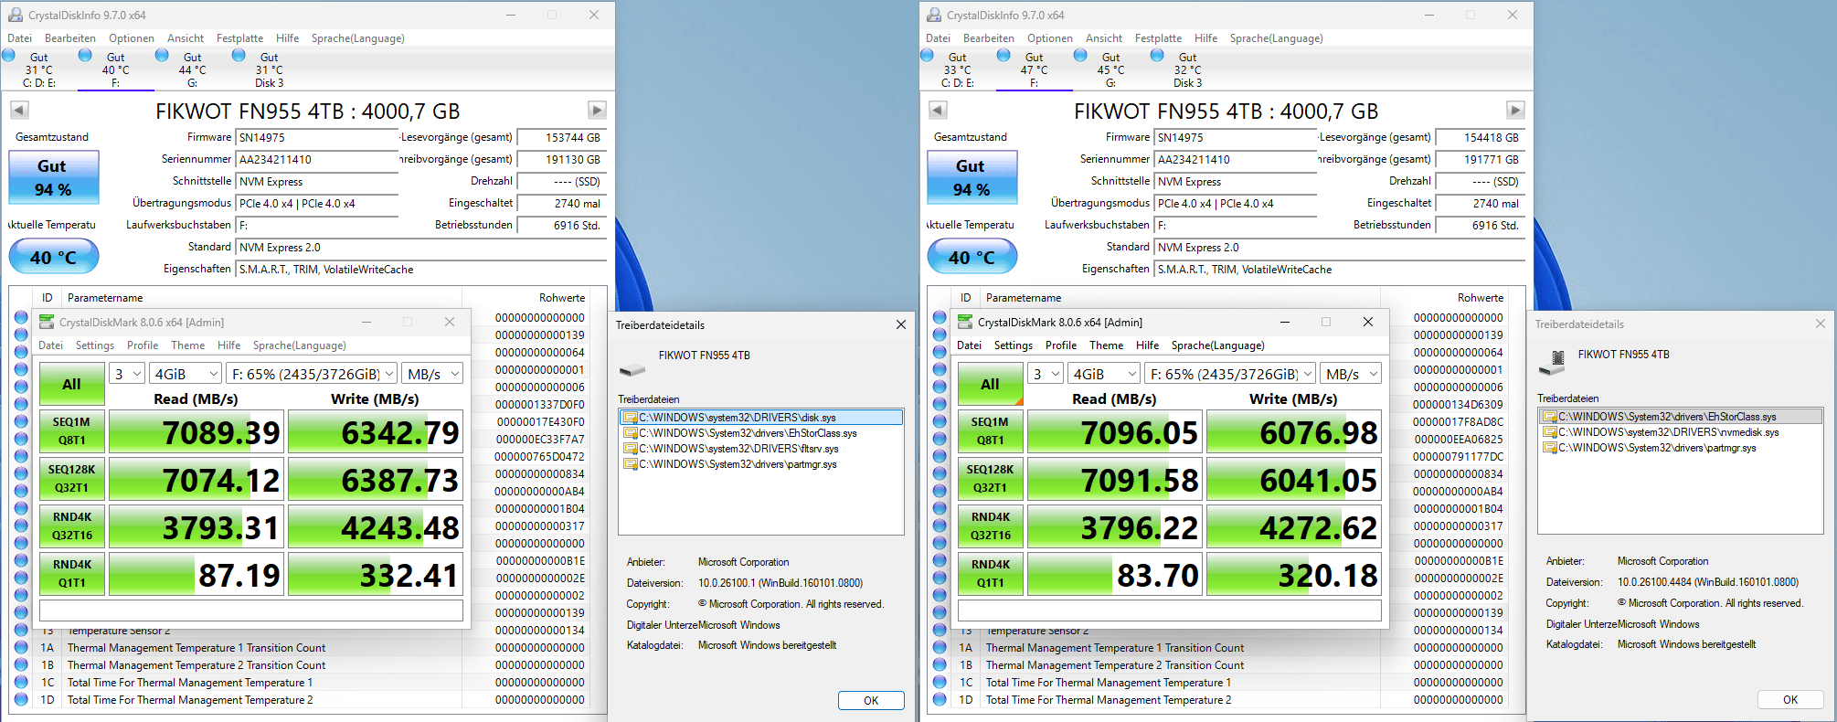Click the status orb for F: at 47 °C

tap(1004, 56)
